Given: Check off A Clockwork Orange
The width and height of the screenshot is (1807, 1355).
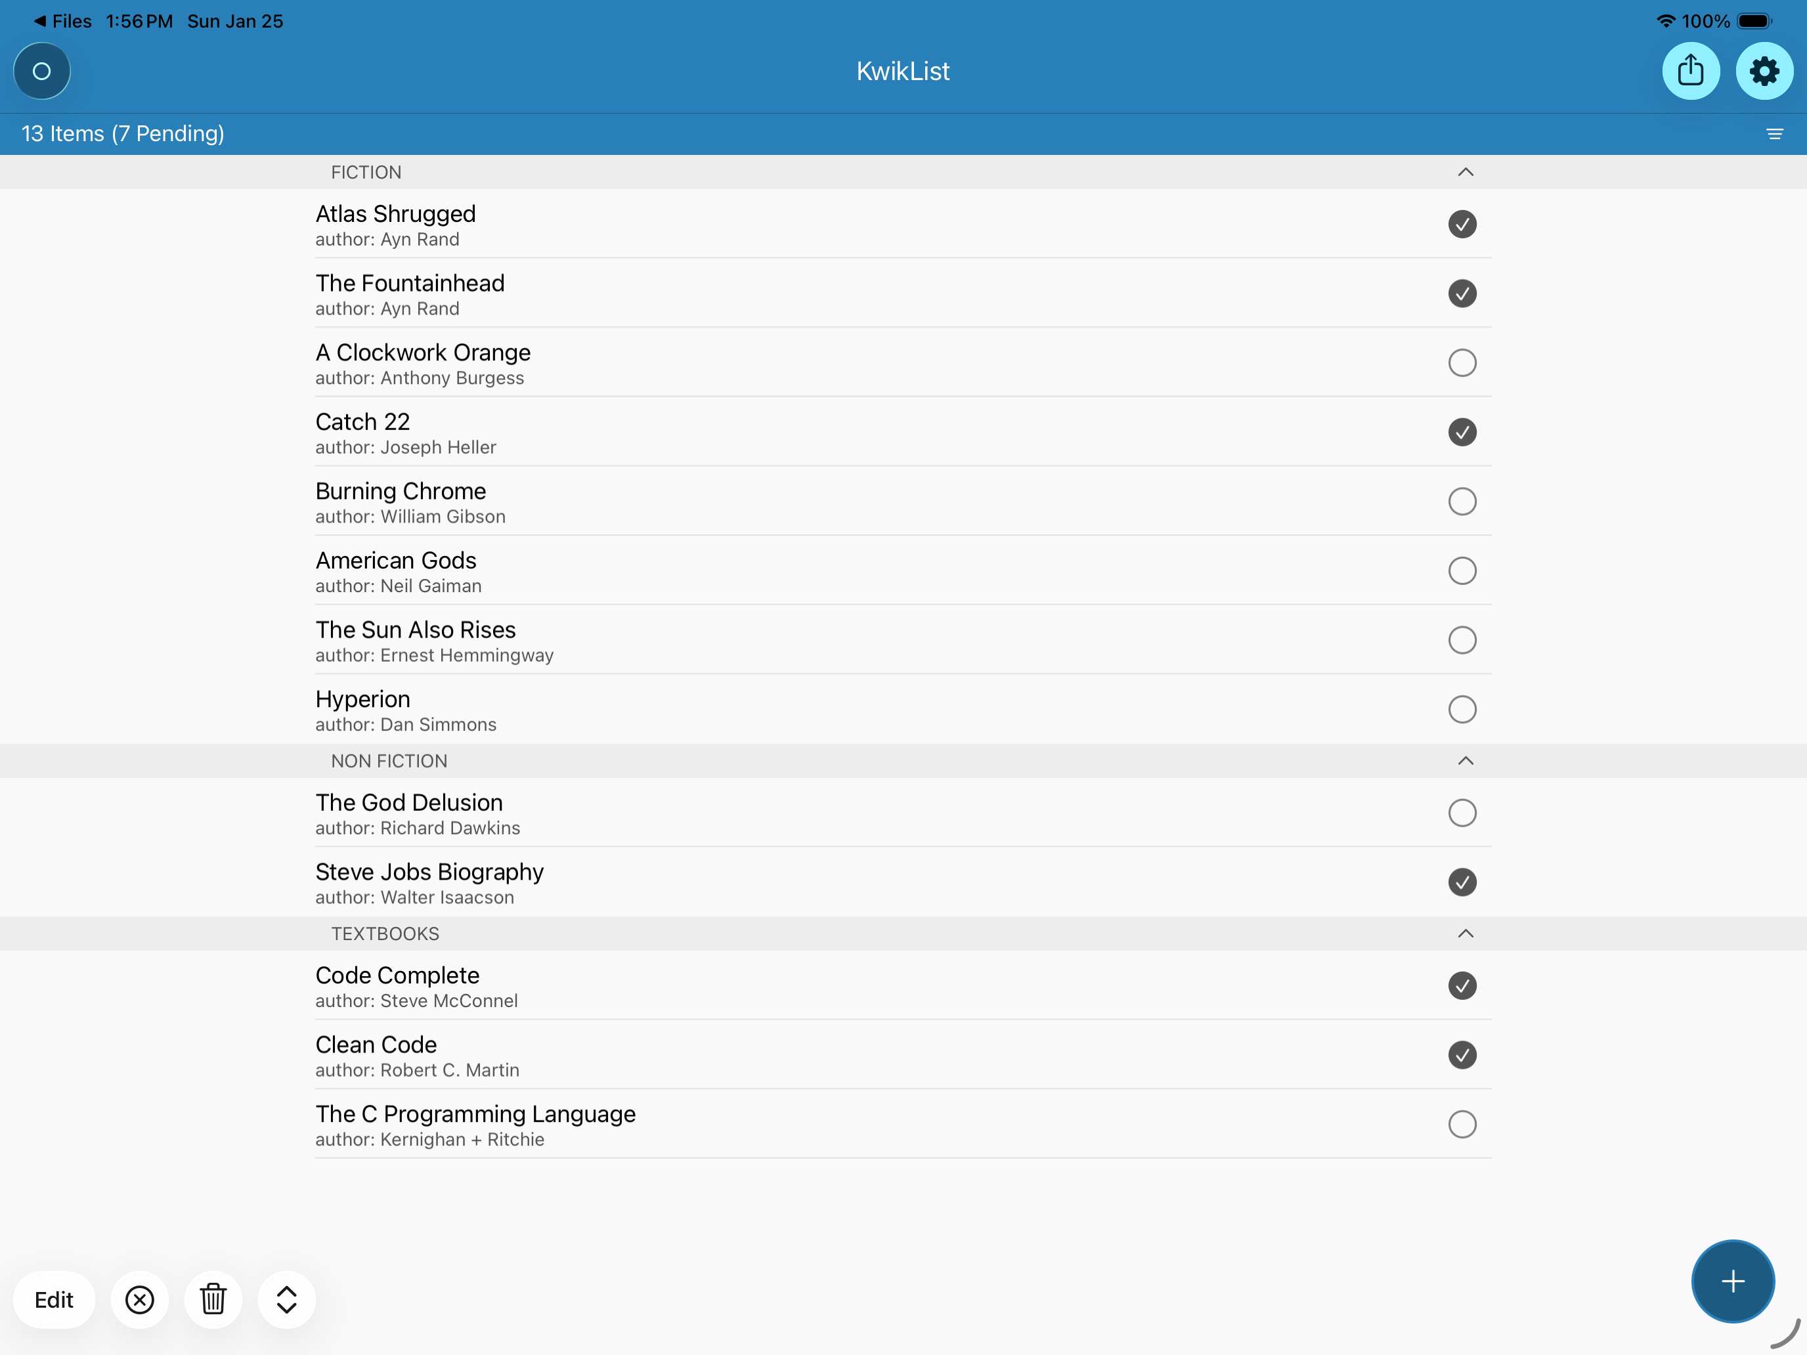Looking at the screenshot, I should pos(1463,362).
